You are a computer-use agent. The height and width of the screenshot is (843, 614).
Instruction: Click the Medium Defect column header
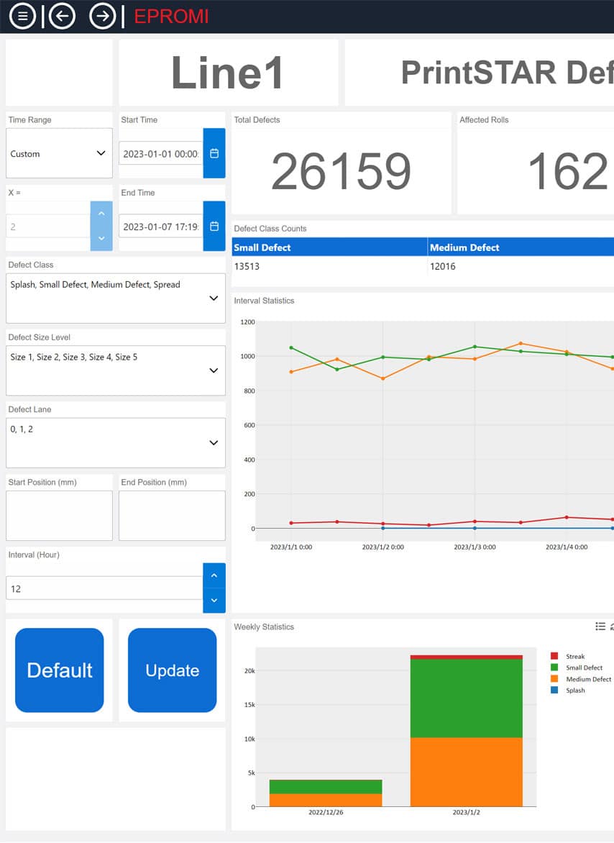tap(520, 247)
